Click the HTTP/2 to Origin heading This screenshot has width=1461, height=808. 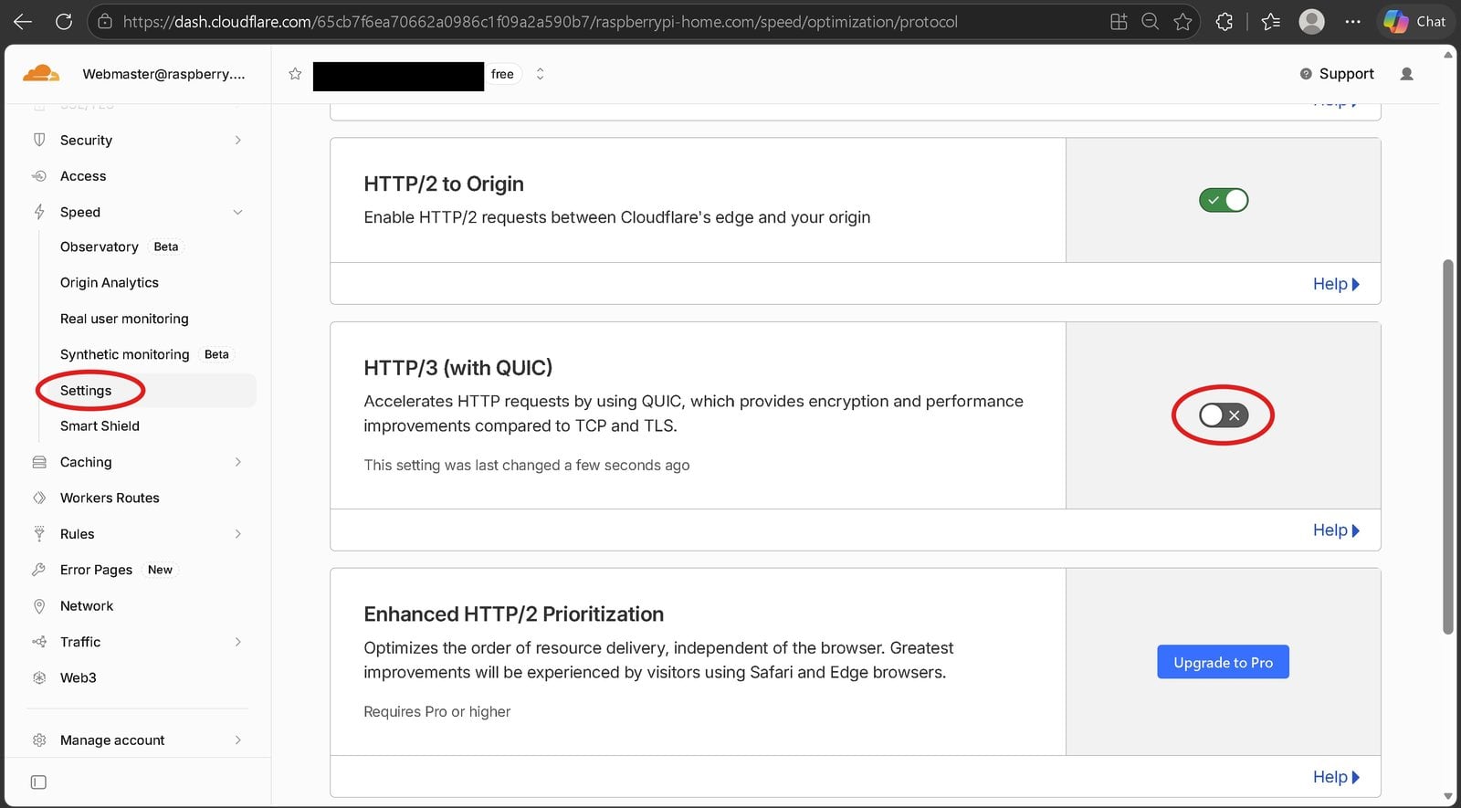[444, 184]
